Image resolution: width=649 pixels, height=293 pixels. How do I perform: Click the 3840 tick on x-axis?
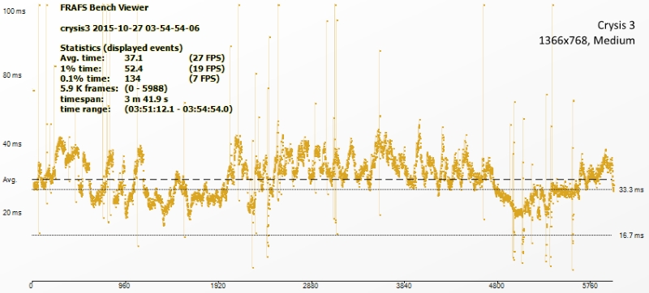[404, 286]
